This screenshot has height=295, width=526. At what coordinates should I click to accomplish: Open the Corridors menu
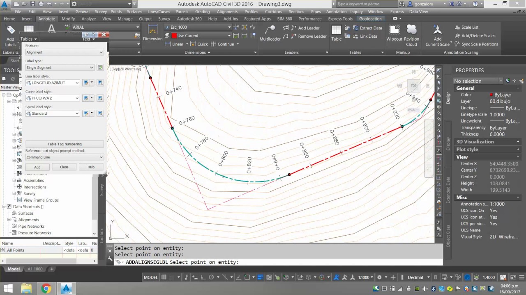[x=273, y=12]
